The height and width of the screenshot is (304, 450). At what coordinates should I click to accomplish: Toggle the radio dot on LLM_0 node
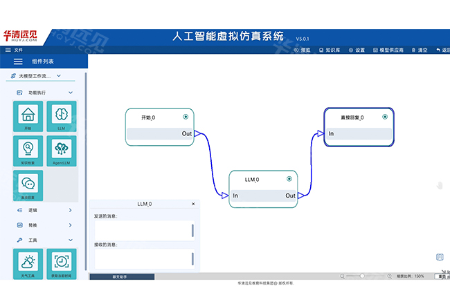click(x=289, y=179)
